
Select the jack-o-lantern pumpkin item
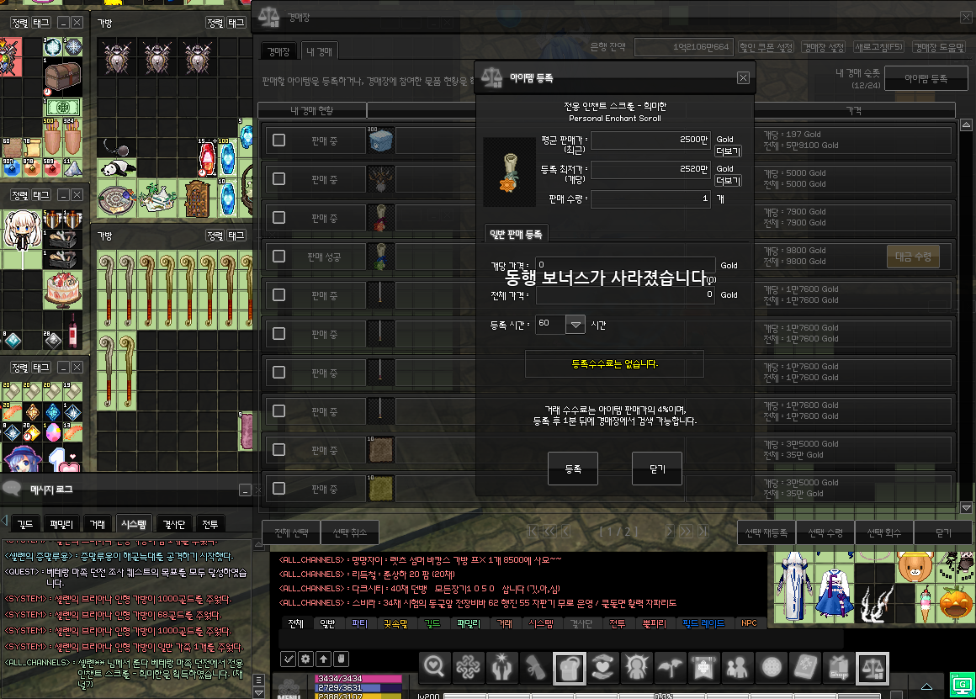(956, 604)
